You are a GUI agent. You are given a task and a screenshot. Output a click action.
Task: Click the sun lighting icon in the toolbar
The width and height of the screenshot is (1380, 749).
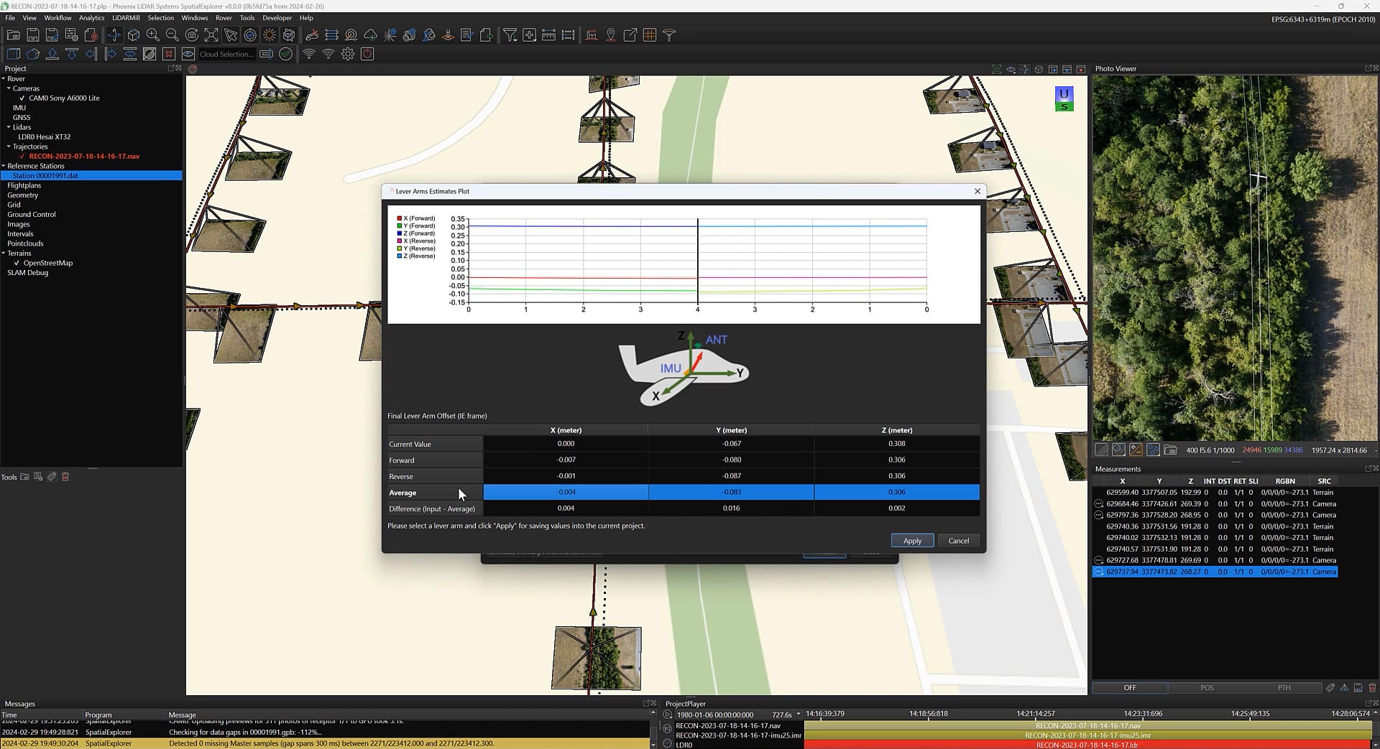click(x=268, y=34)
